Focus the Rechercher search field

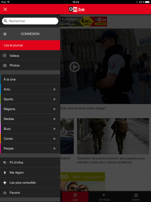click(30, 21)
